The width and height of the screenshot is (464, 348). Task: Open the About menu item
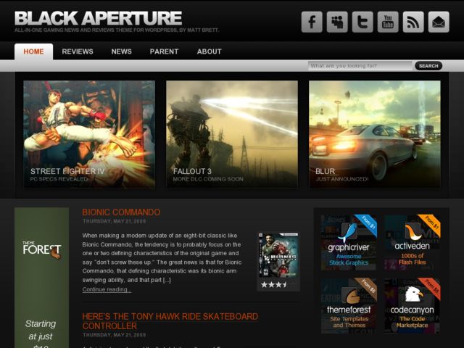point(210,51)
